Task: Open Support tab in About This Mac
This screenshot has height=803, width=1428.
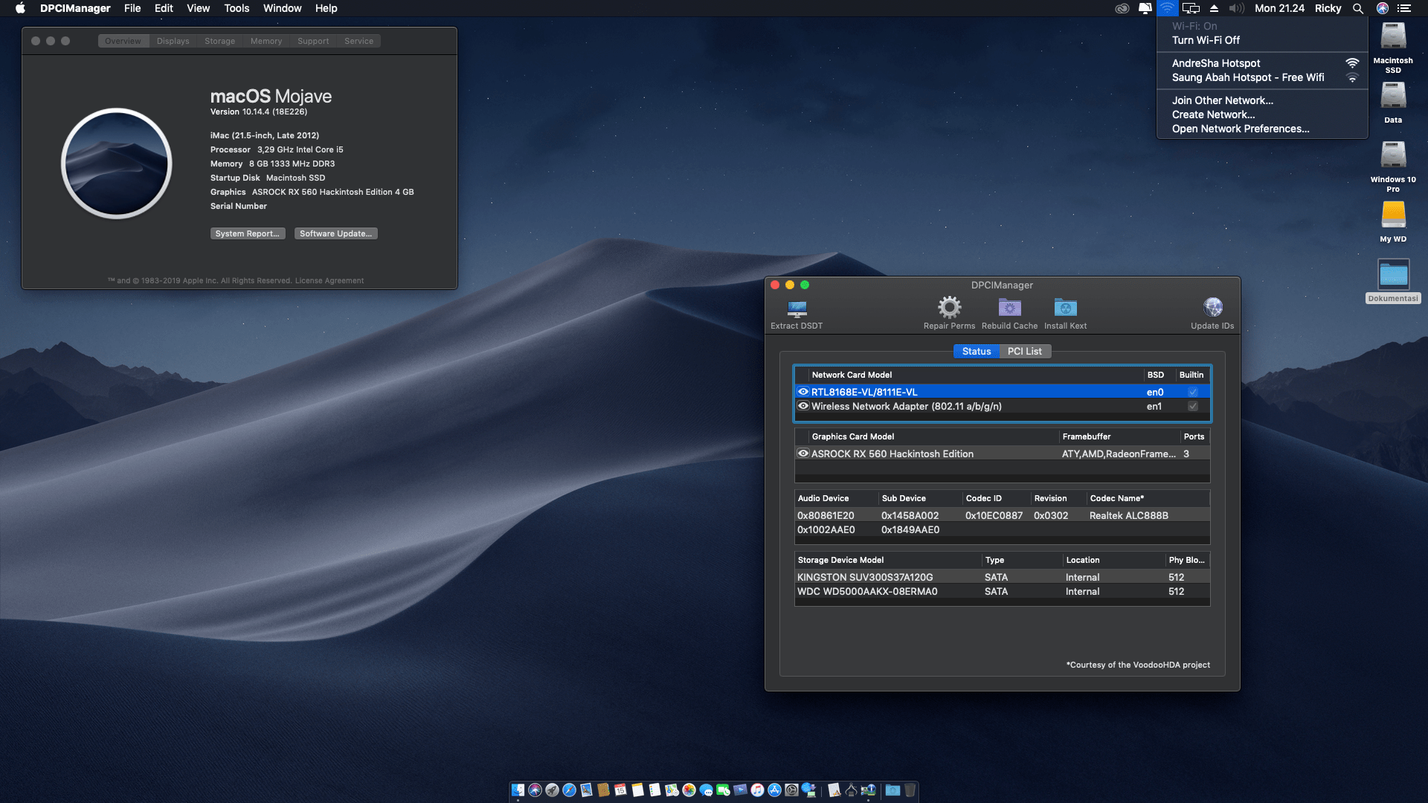Action: (313, 41)
